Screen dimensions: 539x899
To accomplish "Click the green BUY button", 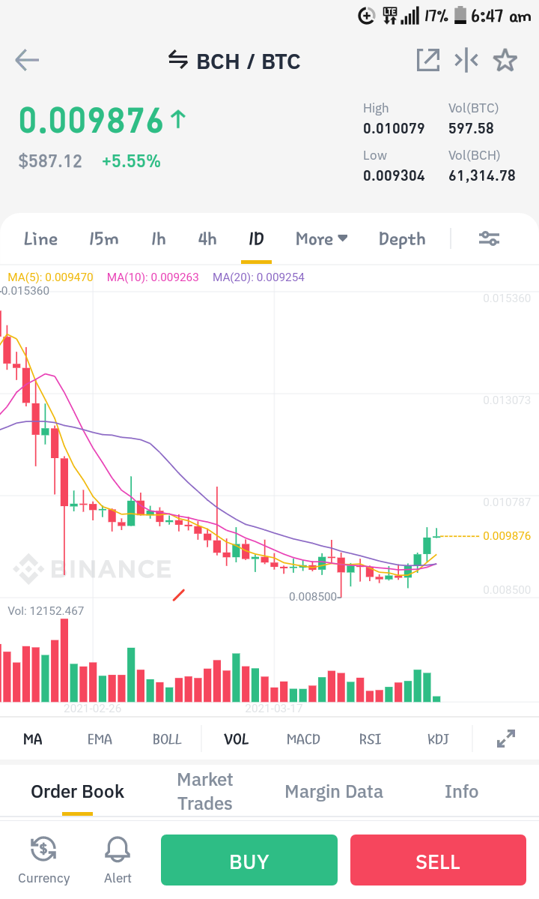I will pos(249,861).
